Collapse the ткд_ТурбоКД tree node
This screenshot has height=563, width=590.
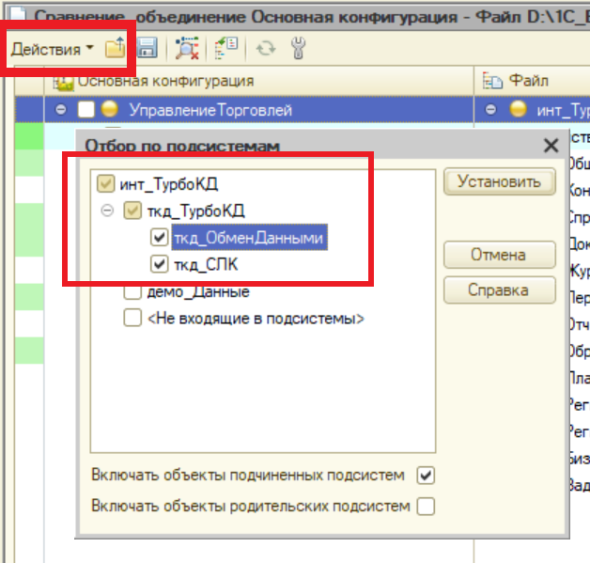110,211
